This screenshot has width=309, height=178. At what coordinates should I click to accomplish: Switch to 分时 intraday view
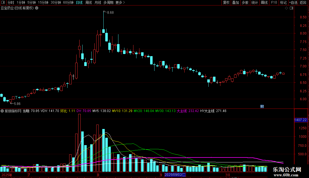11,2
